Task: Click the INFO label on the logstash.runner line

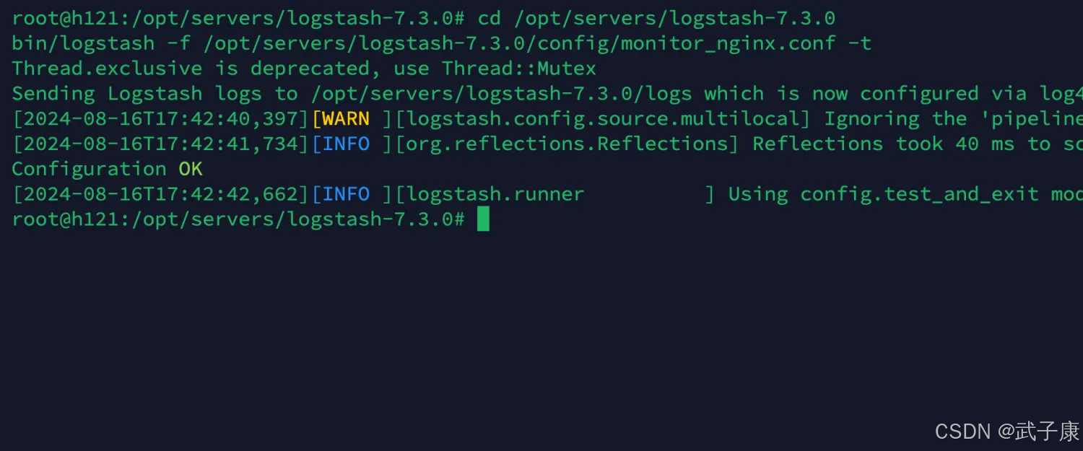Action: point(345,194)
